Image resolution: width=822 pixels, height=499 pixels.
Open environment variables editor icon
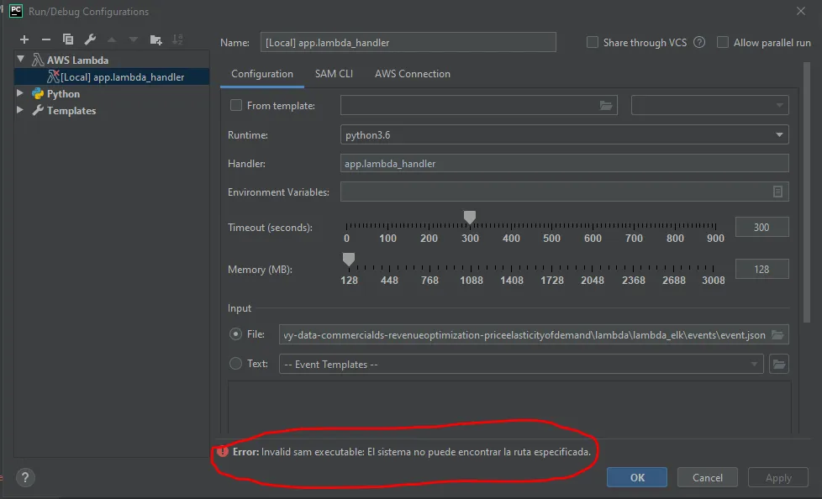pos(777,192)
